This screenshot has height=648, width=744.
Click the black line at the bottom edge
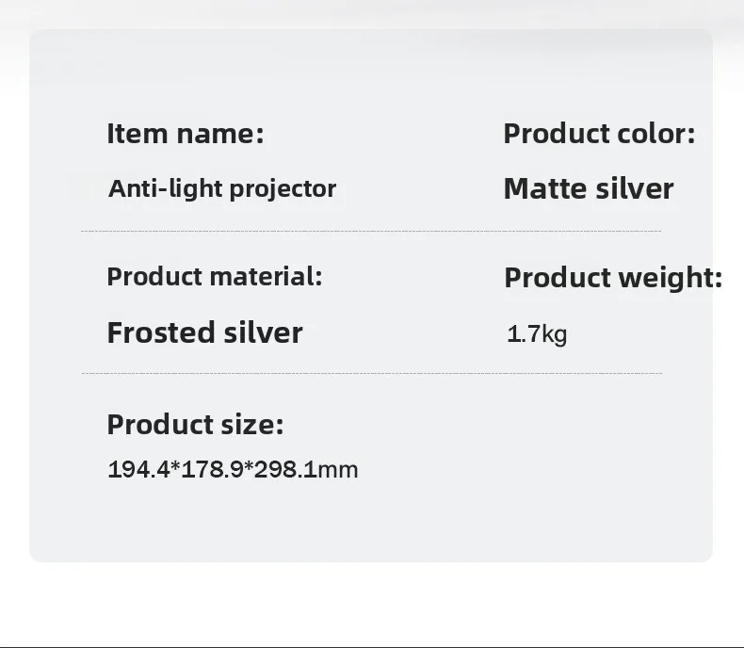pyautogui.click(x=371, y=646)
